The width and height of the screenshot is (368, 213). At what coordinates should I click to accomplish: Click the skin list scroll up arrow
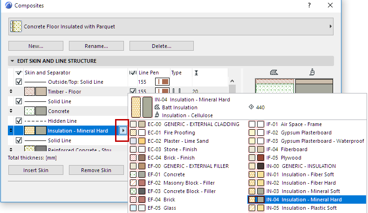tap(232, 81)
